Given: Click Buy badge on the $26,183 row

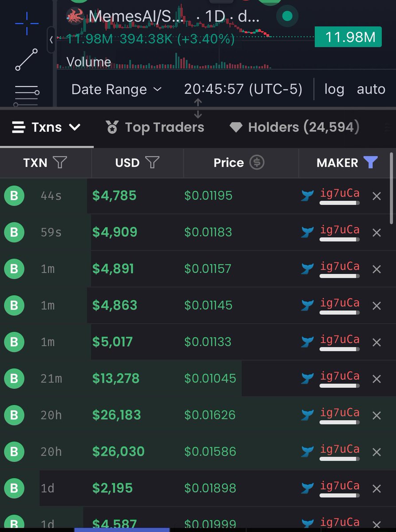Looking at the screenshot, I should 14,415.
